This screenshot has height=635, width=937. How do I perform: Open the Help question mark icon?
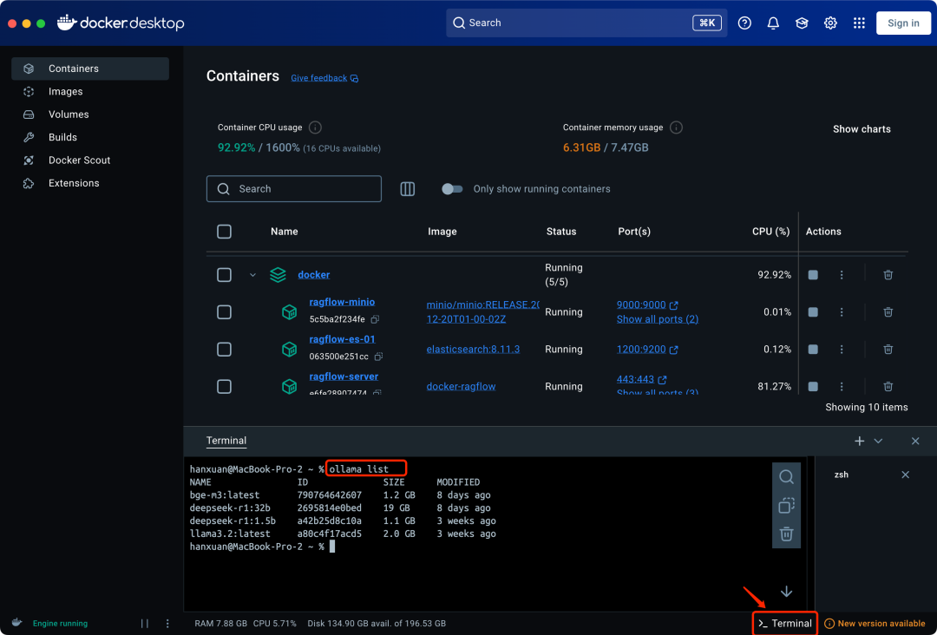(x=744, y=23)
